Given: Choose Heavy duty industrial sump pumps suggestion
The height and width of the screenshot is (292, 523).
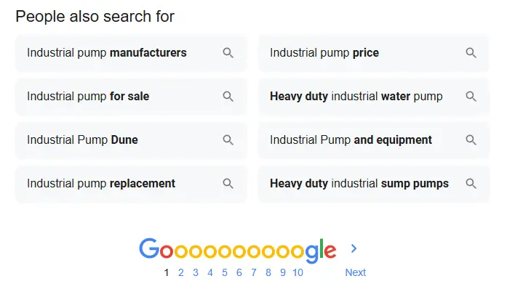Looking at the screenshot, I should [x=359, y=184].
